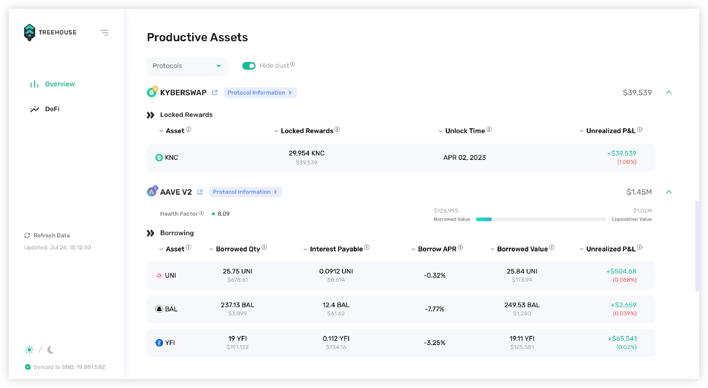The width and height of the screenshot is (708, 388).
Task: Toggle the Hide dust switch
Action: click(249, 66)
